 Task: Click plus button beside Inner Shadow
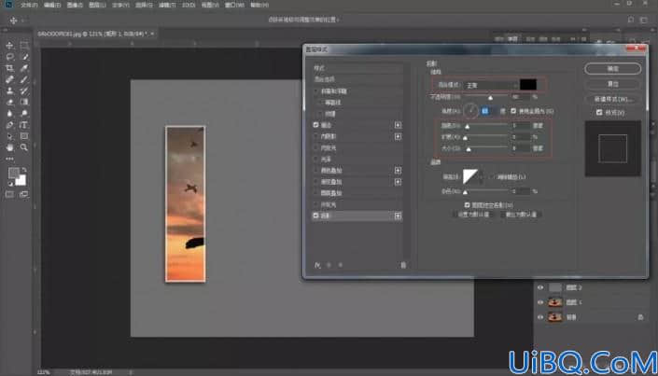coord(398,136)
